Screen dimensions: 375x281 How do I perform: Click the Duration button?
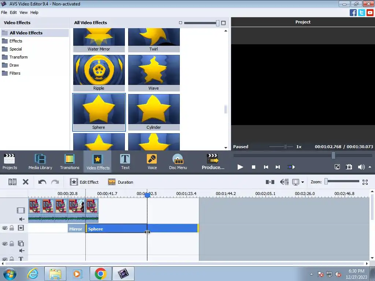pyautogui.click(x=120, y=182)
